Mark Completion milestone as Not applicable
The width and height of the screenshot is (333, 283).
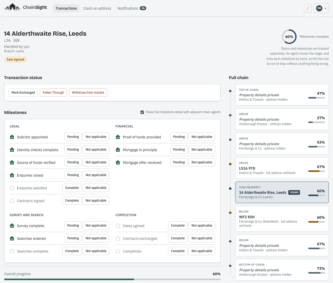[x=202, y=251]
